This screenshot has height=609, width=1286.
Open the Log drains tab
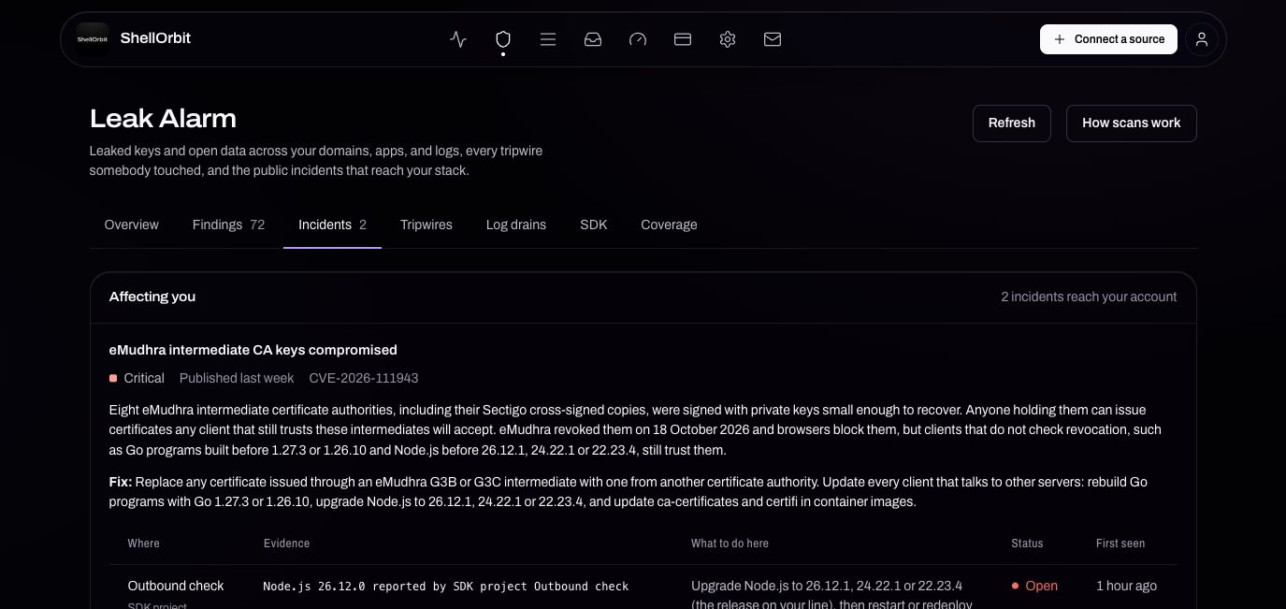[x=516, y=225]
